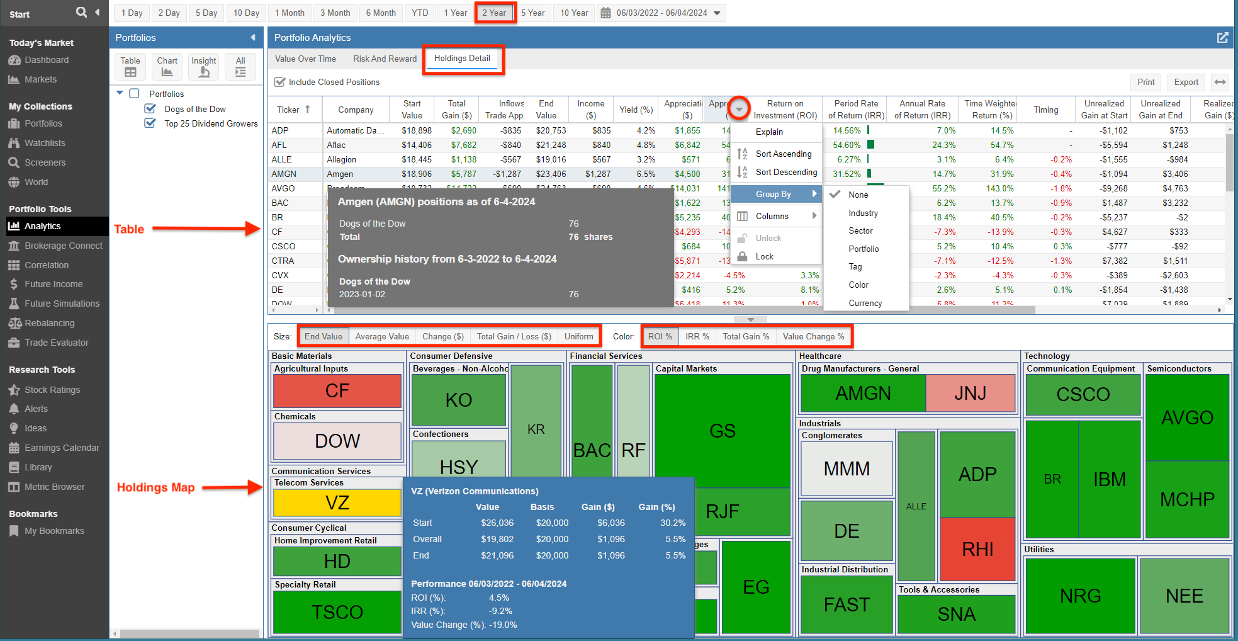Viewport: 1238px width, 641px height.
Task: Color map by ROI %
Action: tap(660, 336)
